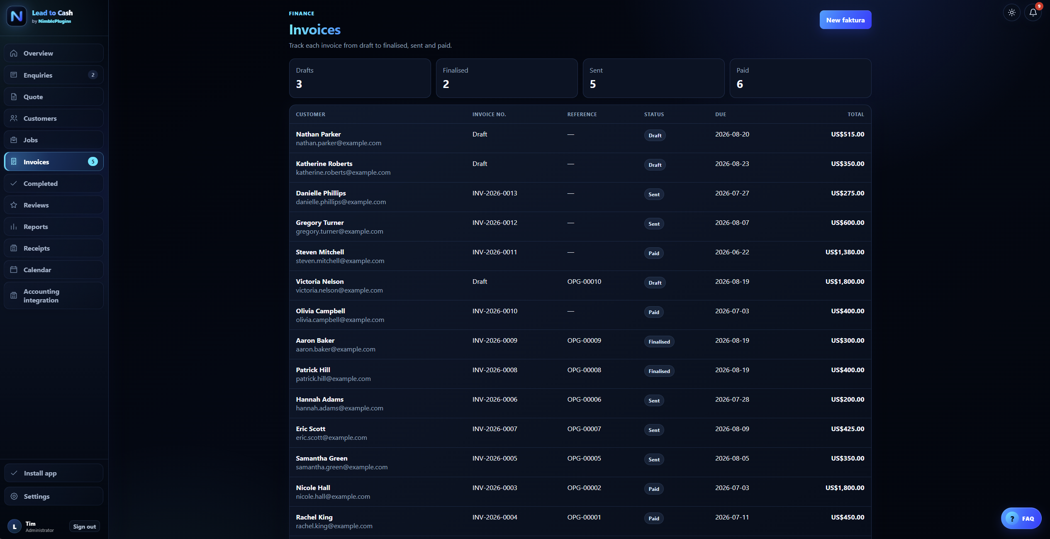Click the Receipts icon in sidebar

point(14,248)
